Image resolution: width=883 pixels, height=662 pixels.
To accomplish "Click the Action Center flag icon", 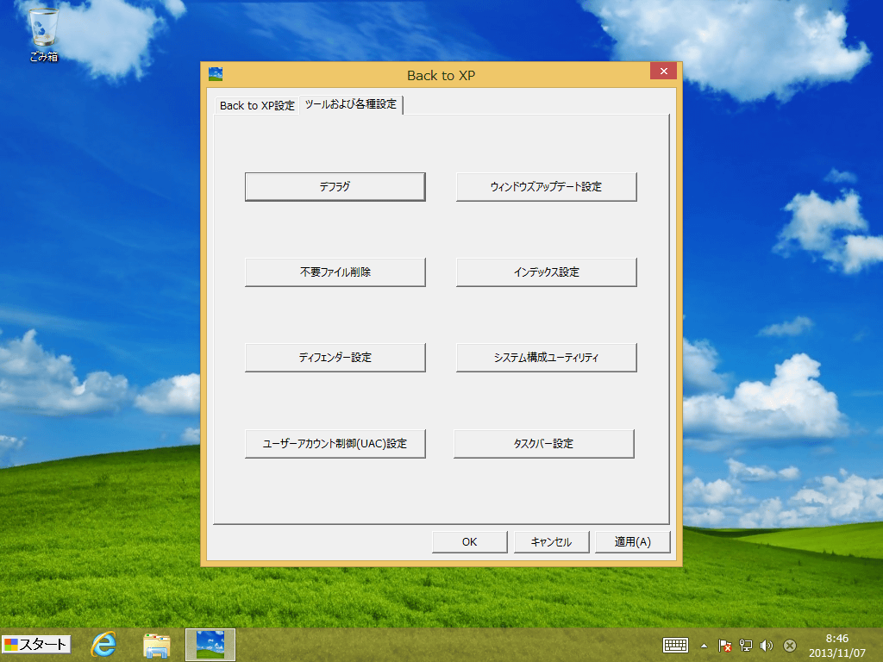I will coord(725,645).
